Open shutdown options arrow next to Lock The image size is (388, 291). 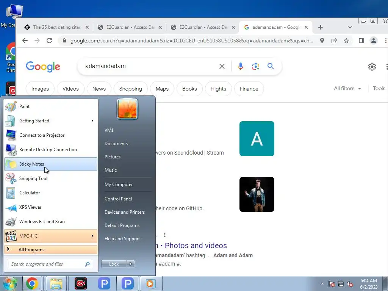pyautogui.click(x=131, y=264)
